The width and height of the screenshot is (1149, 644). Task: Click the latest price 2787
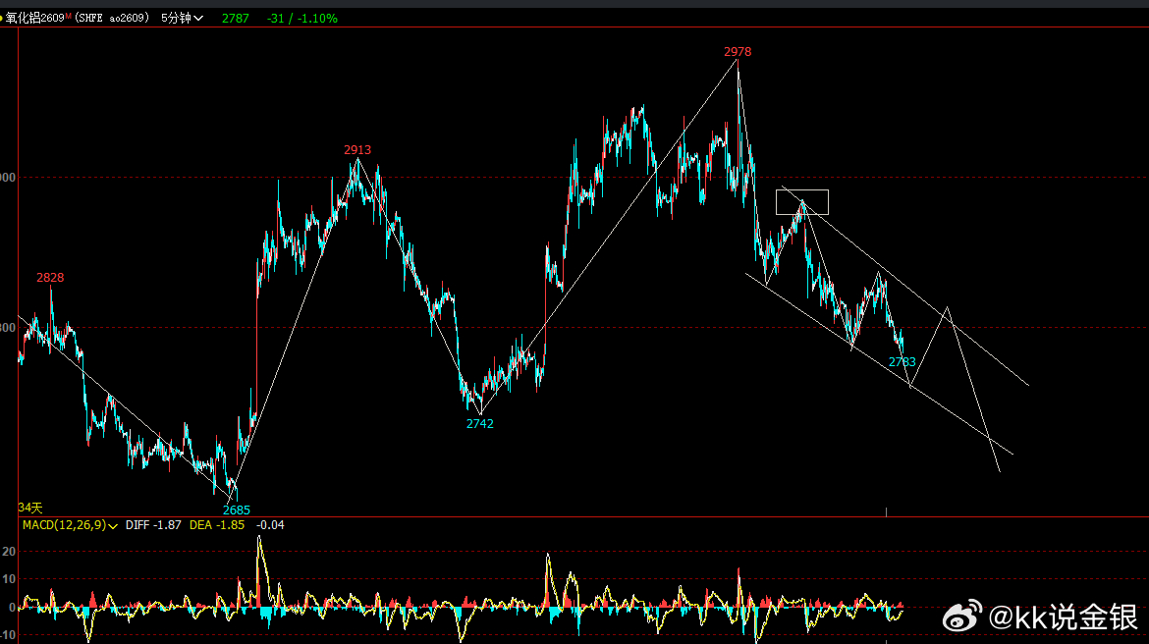[x=236, y=19]
